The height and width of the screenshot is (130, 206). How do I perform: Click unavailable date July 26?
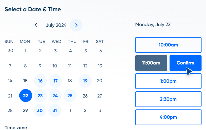tap(85, 96)
